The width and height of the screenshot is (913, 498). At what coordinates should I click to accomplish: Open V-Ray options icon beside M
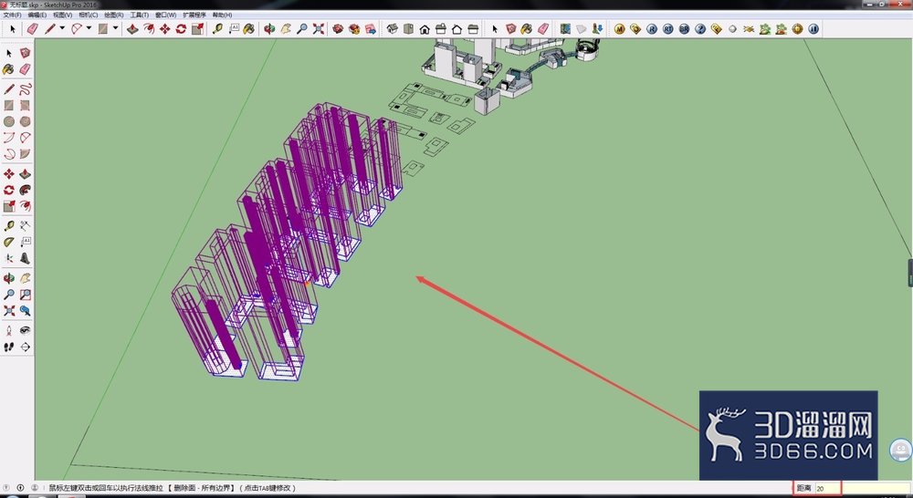pos(635,28)
